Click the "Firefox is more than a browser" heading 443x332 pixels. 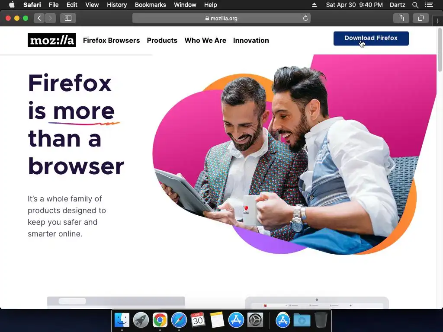click(x=76, y=125)
